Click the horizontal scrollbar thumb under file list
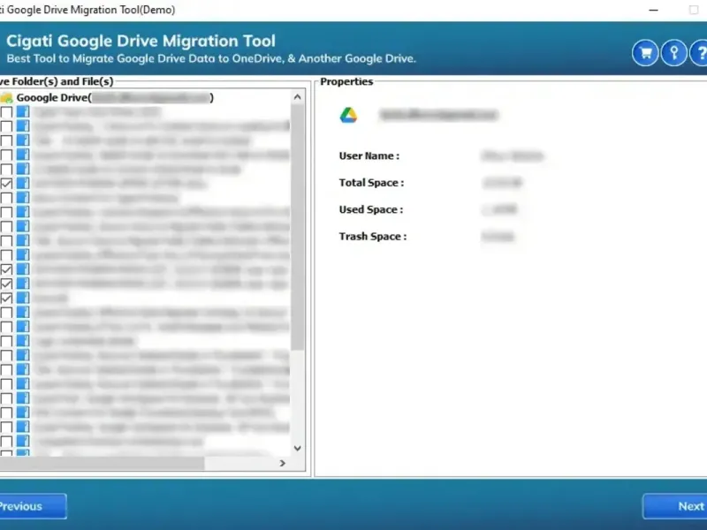 pyautogui.click(x=102, y=463)
